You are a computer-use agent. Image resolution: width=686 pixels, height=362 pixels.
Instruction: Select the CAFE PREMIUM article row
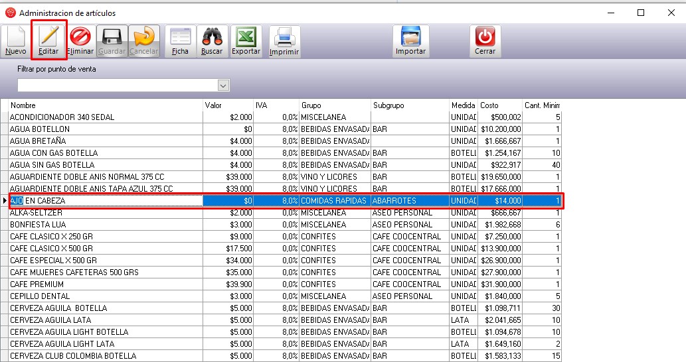point(105,284)
